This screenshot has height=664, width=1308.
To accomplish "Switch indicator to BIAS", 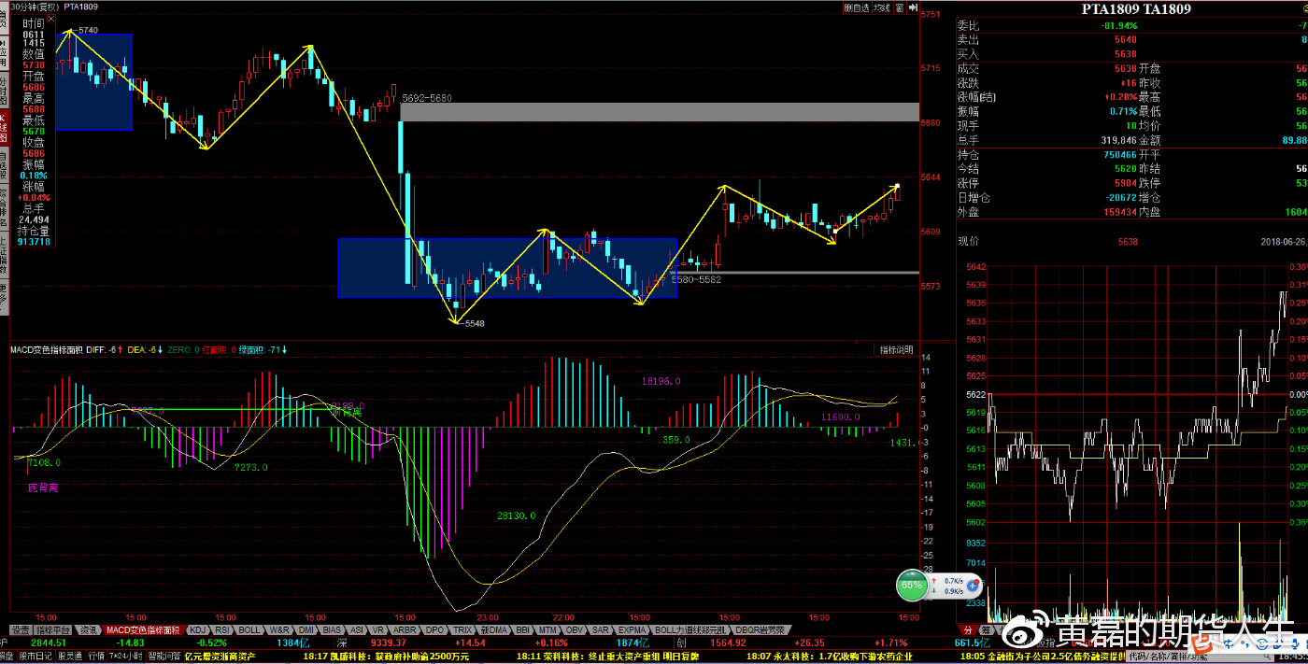I will 332,630.
